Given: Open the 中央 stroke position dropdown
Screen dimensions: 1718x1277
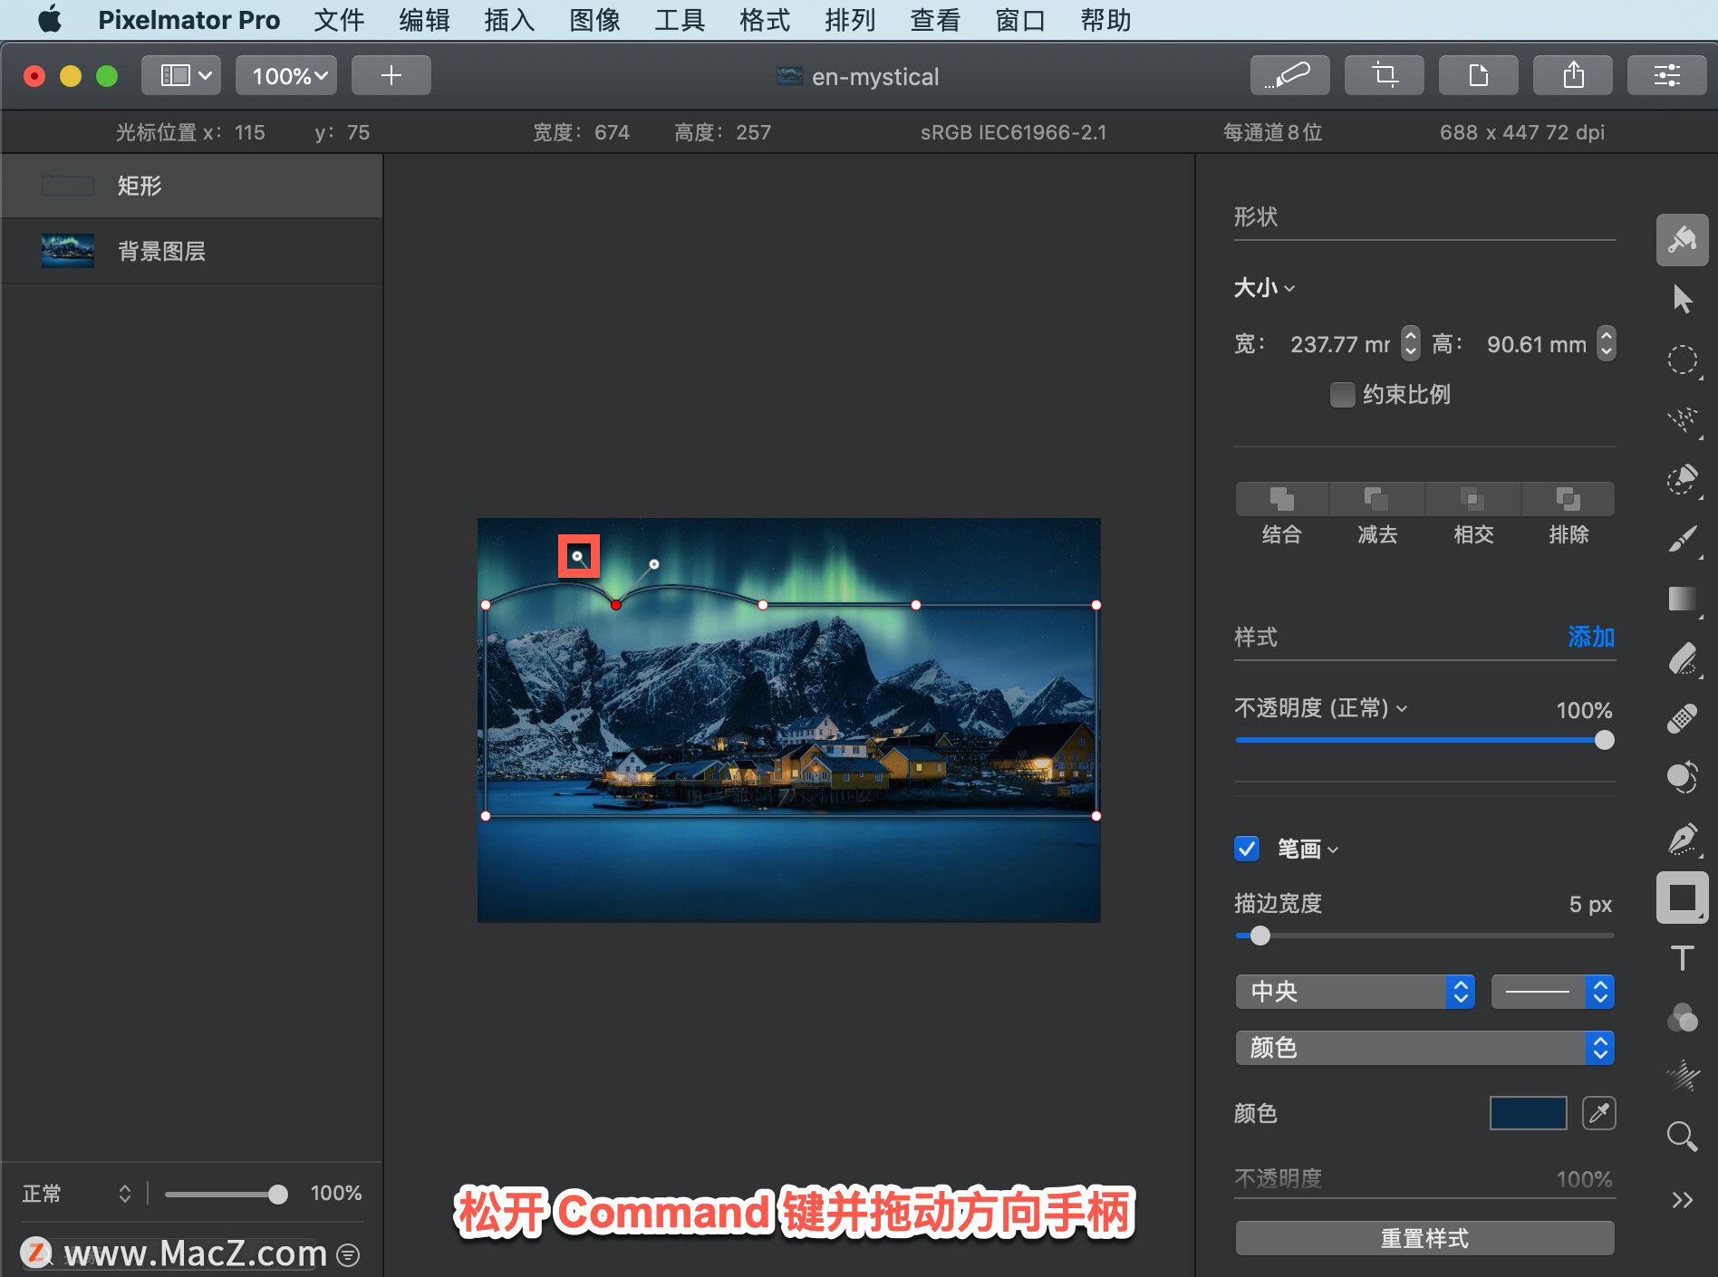Looking at the screenshot, I should coord(1355,992).
